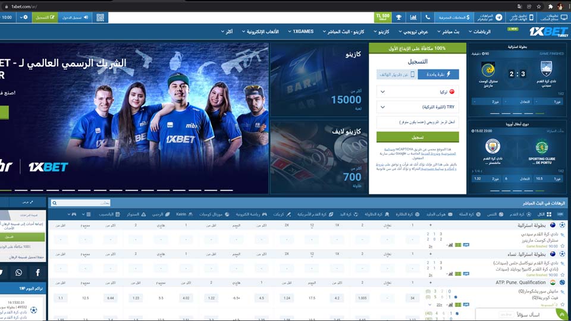Expand the كازينو menu in navigation

(381, 32)
